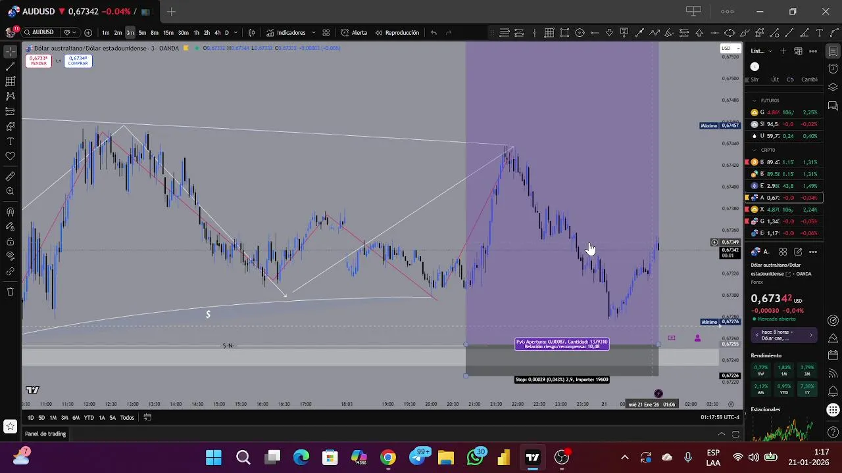Open Google Chrome from the taskbar

(388, 457)
